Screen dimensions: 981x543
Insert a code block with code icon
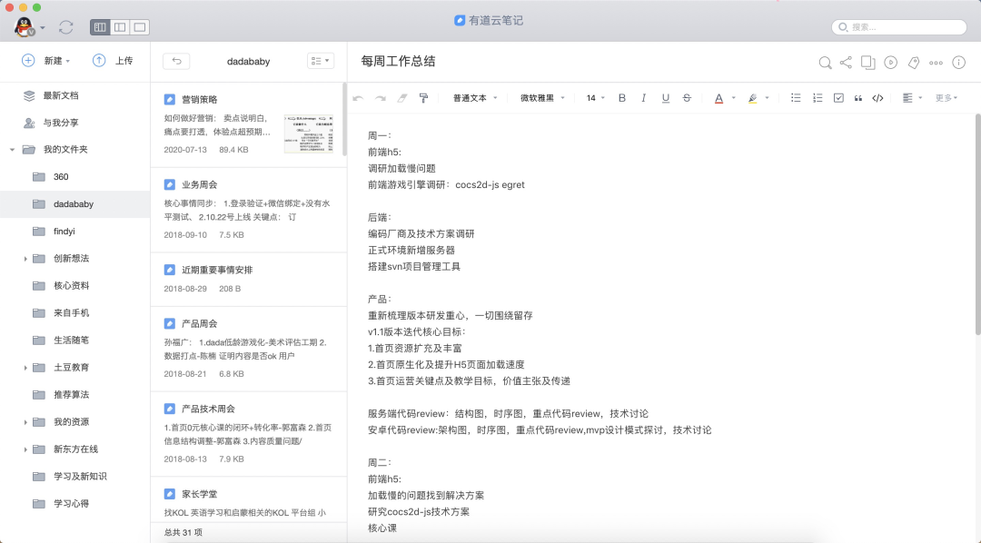click(877, 97)
